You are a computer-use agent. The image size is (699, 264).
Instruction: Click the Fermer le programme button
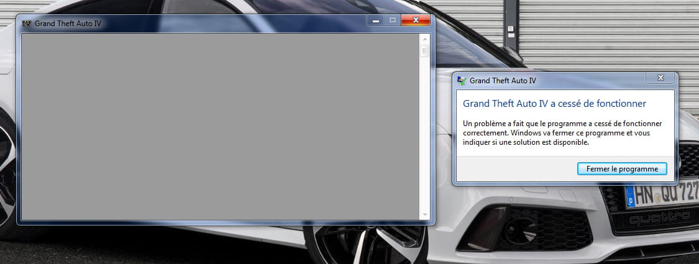(x=622, y=169)
